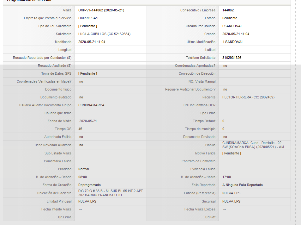Select Toma de Datos GPS Pendiente value

87,73
